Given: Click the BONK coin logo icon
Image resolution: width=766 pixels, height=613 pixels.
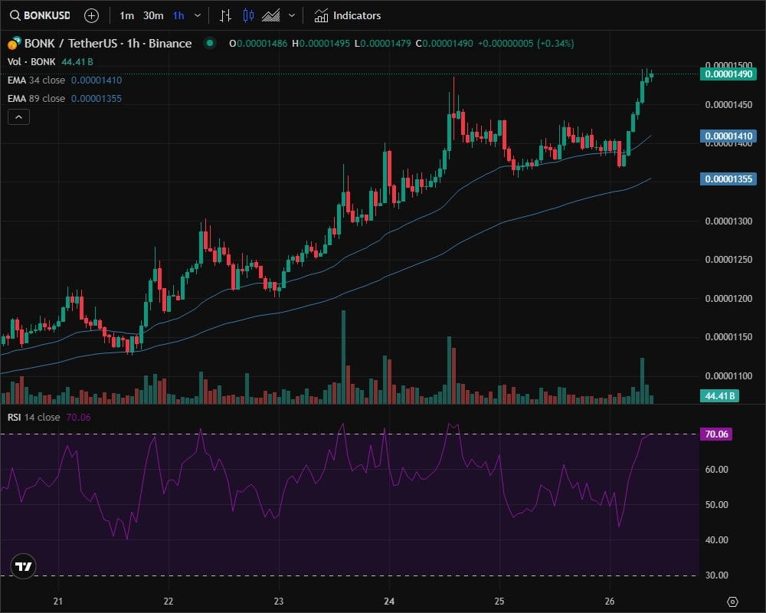Looking at the screenshot, I should click(x=14, y=44).
